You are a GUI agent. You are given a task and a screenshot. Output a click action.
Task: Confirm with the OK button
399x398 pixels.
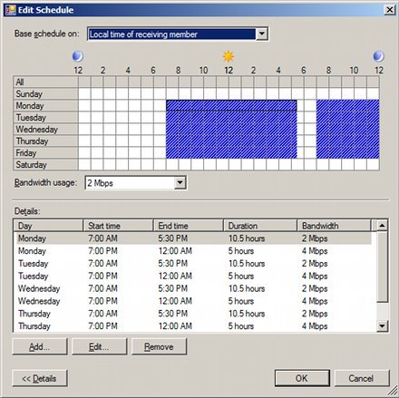(302, 378)
